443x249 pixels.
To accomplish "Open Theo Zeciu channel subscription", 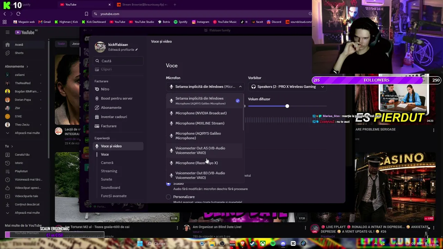I will (24, 125).
